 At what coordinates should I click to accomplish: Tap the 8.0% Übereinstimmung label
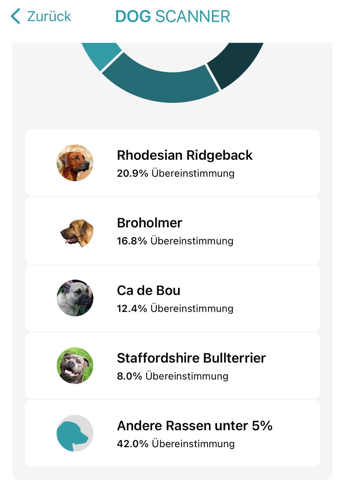[172, 376]
